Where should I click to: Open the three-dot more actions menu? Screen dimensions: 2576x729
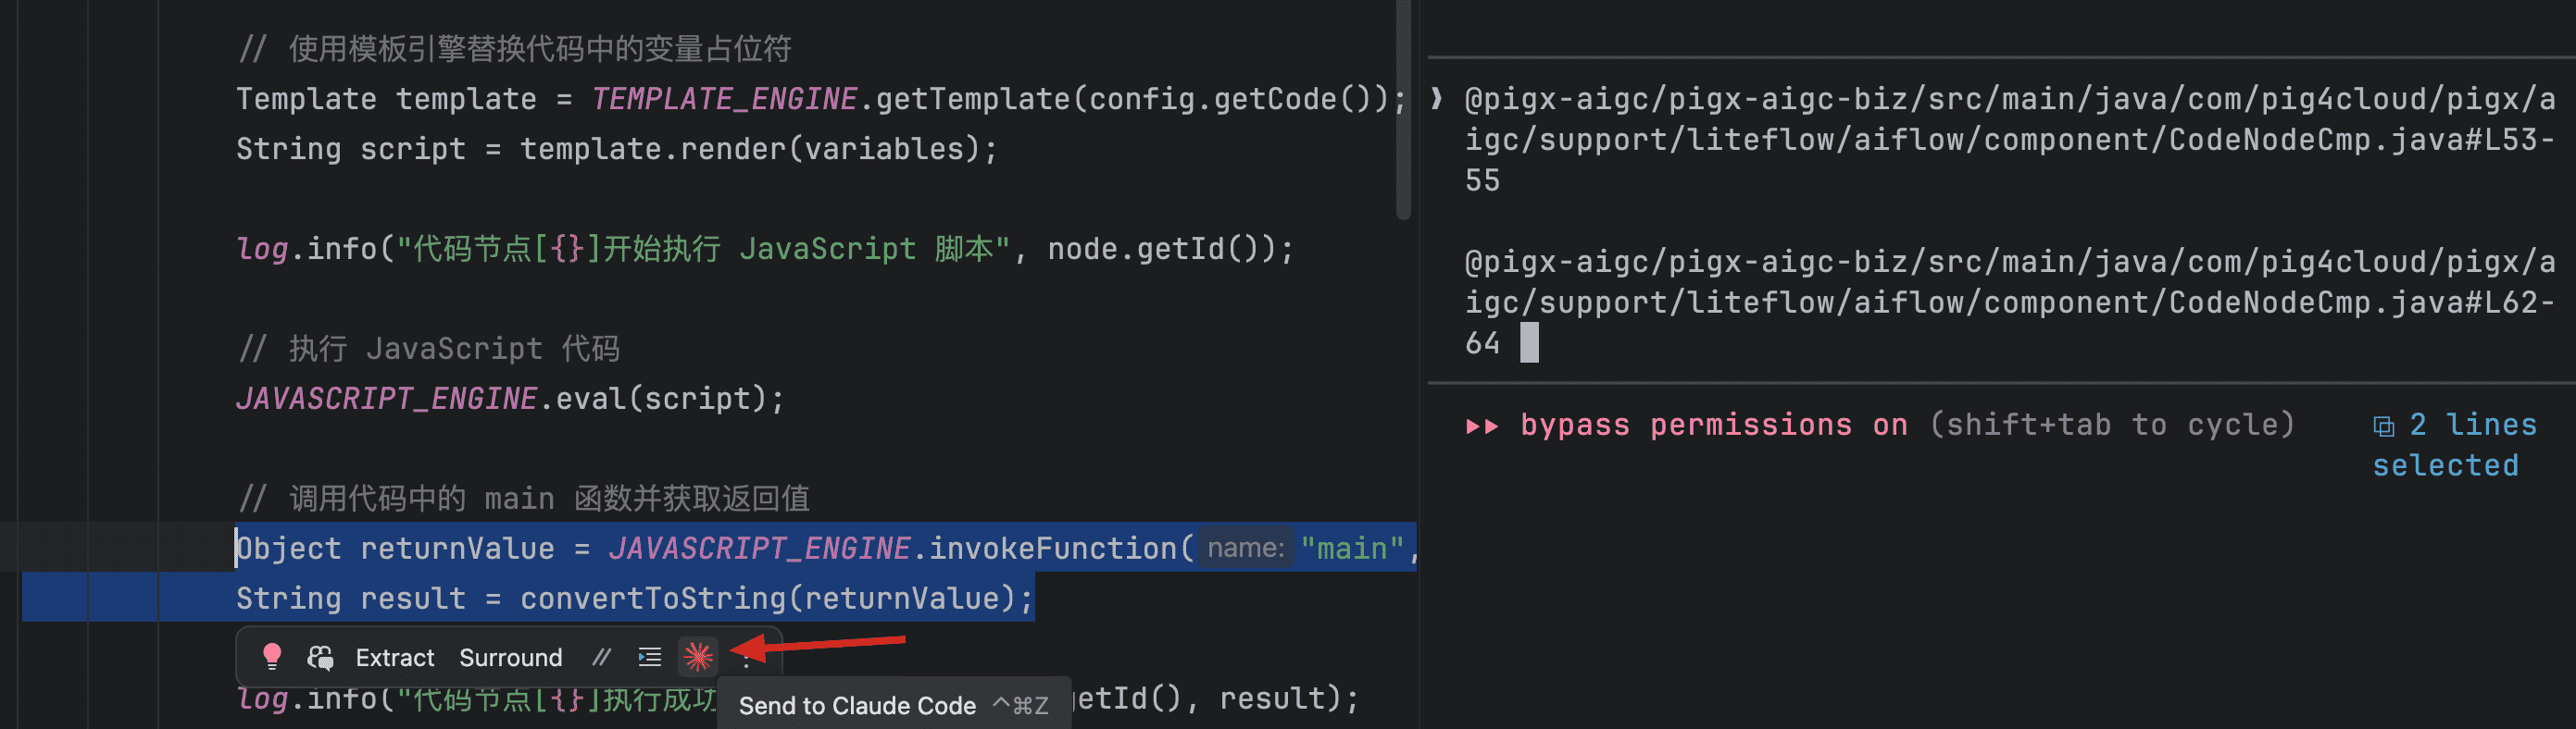(746, 659)
